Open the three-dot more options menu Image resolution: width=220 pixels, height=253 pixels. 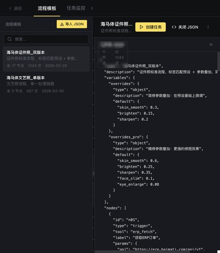[208, 27]
